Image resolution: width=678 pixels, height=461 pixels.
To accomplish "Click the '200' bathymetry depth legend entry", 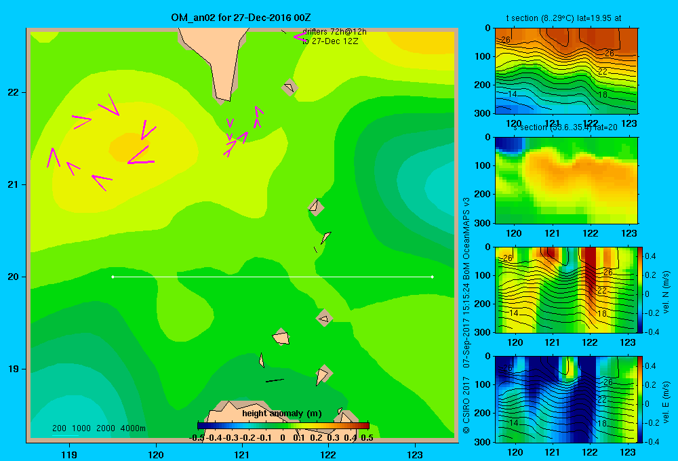I will 59,428.
